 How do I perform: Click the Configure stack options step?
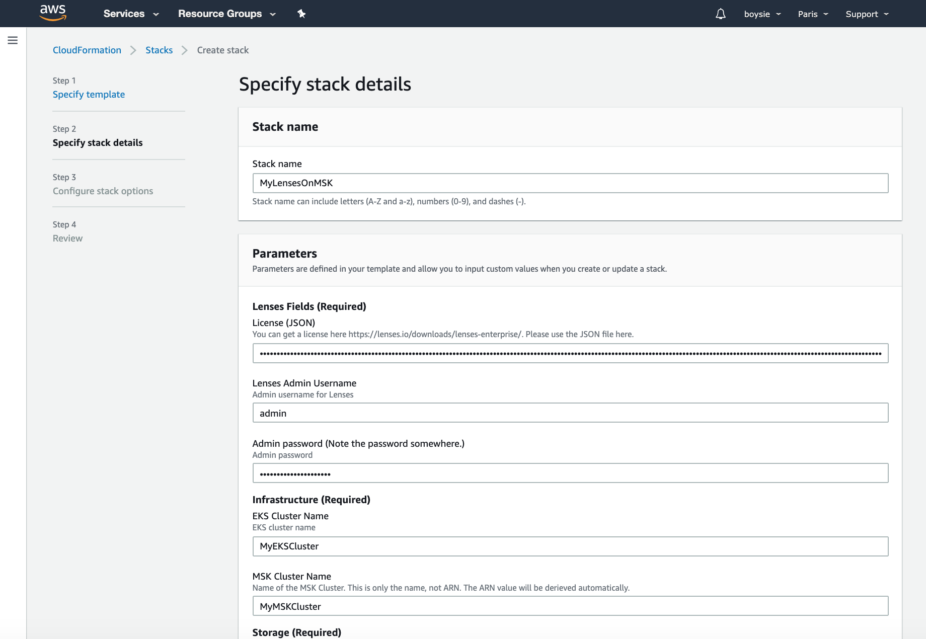coord(103,191)
